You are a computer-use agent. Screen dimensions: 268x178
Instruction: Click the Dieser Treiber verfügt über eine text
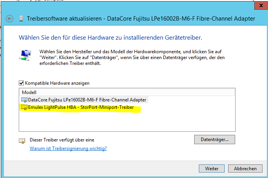coord(62,140)
